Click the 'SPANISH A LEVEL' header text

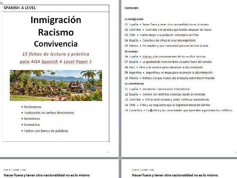pyautogui.click(x=20, y=8)
